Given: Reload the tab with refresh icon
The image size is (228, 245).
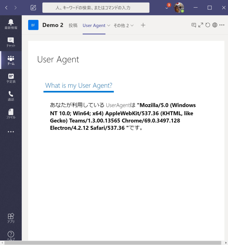Looking at the screenshot, I should point(208,25).
